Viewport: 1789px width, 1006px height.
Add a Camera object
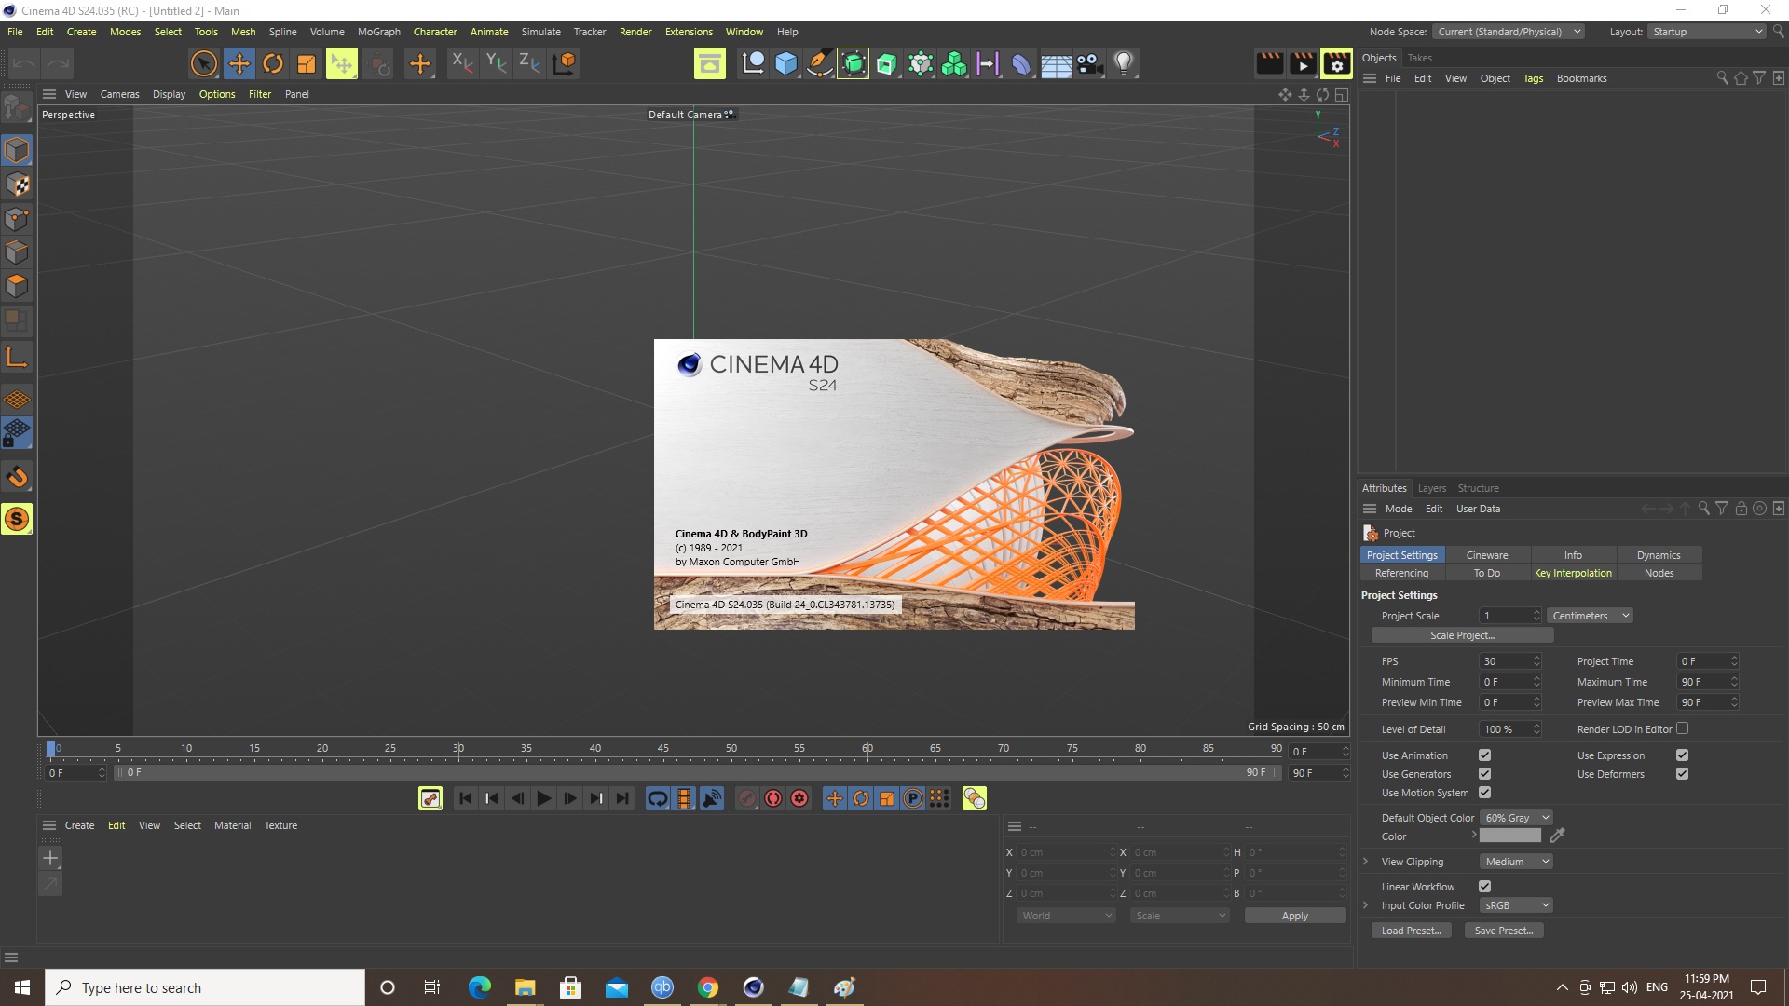(x=1089, y=63)
